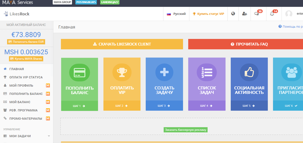This screenshot has width=303, height=143.
Task: Click the Russian flag icon
Action: [169, 14]
